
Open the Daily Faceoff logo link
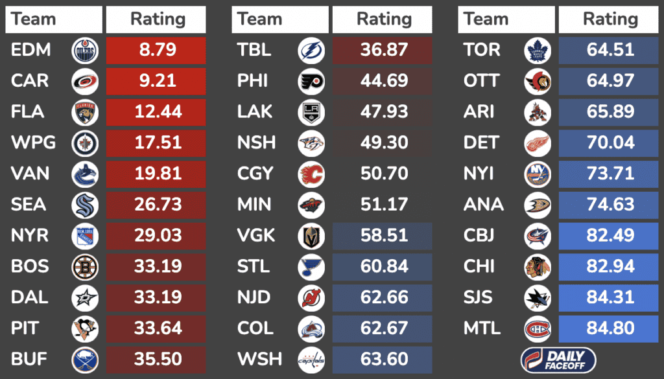click(558, 360)
